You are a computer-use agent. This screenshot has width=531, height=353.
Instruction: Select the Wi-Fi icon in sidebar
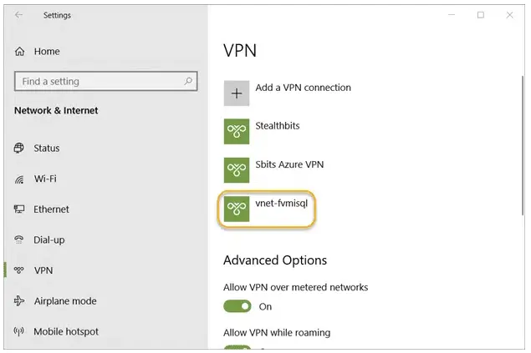(18, 179)
